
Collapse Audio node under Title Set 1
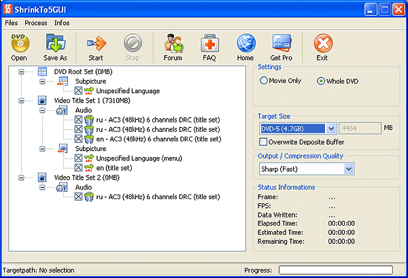click(x=42, y=110)
